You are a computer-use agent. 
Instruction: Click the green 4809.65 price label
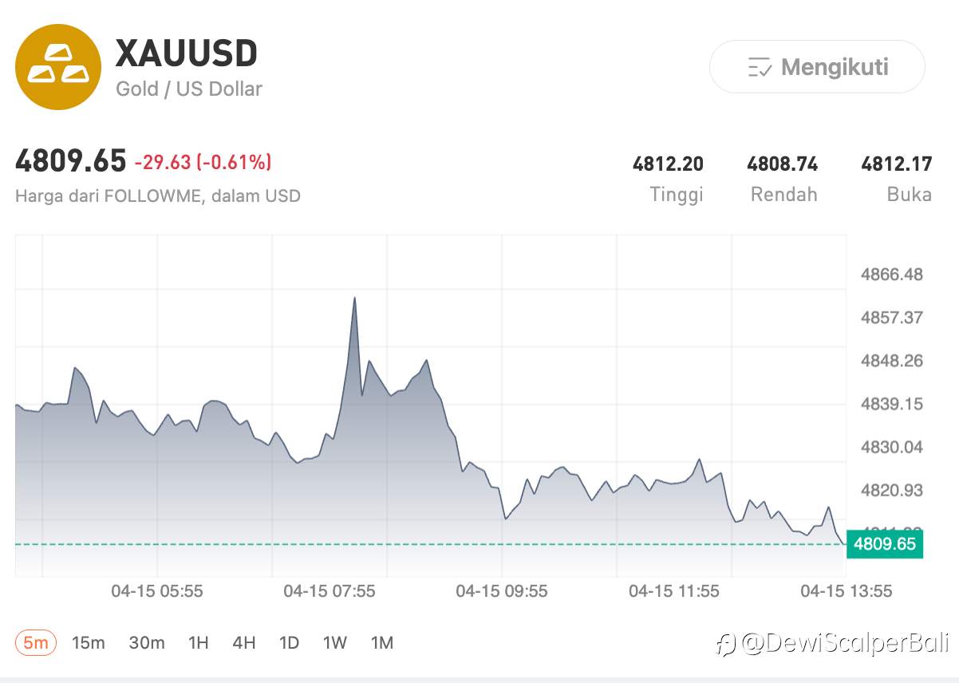coord(884,544)
